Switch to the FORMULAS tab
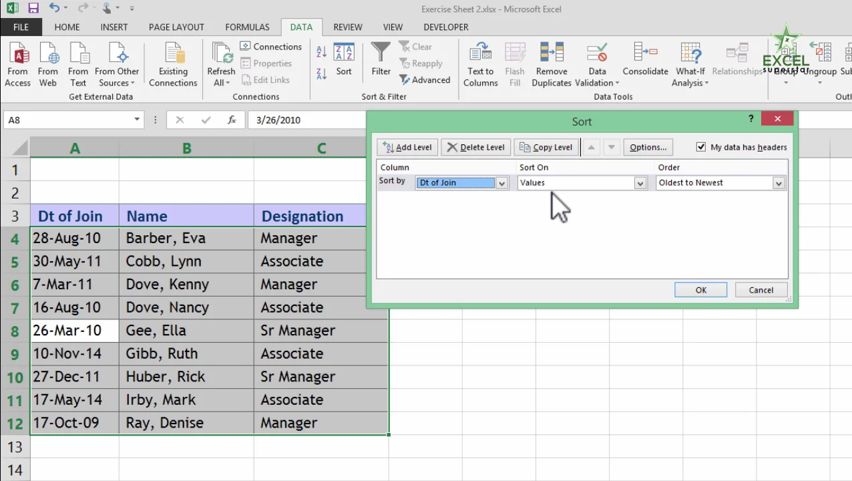The width and height of the screenshot is (852, 481). pos(247,27)
